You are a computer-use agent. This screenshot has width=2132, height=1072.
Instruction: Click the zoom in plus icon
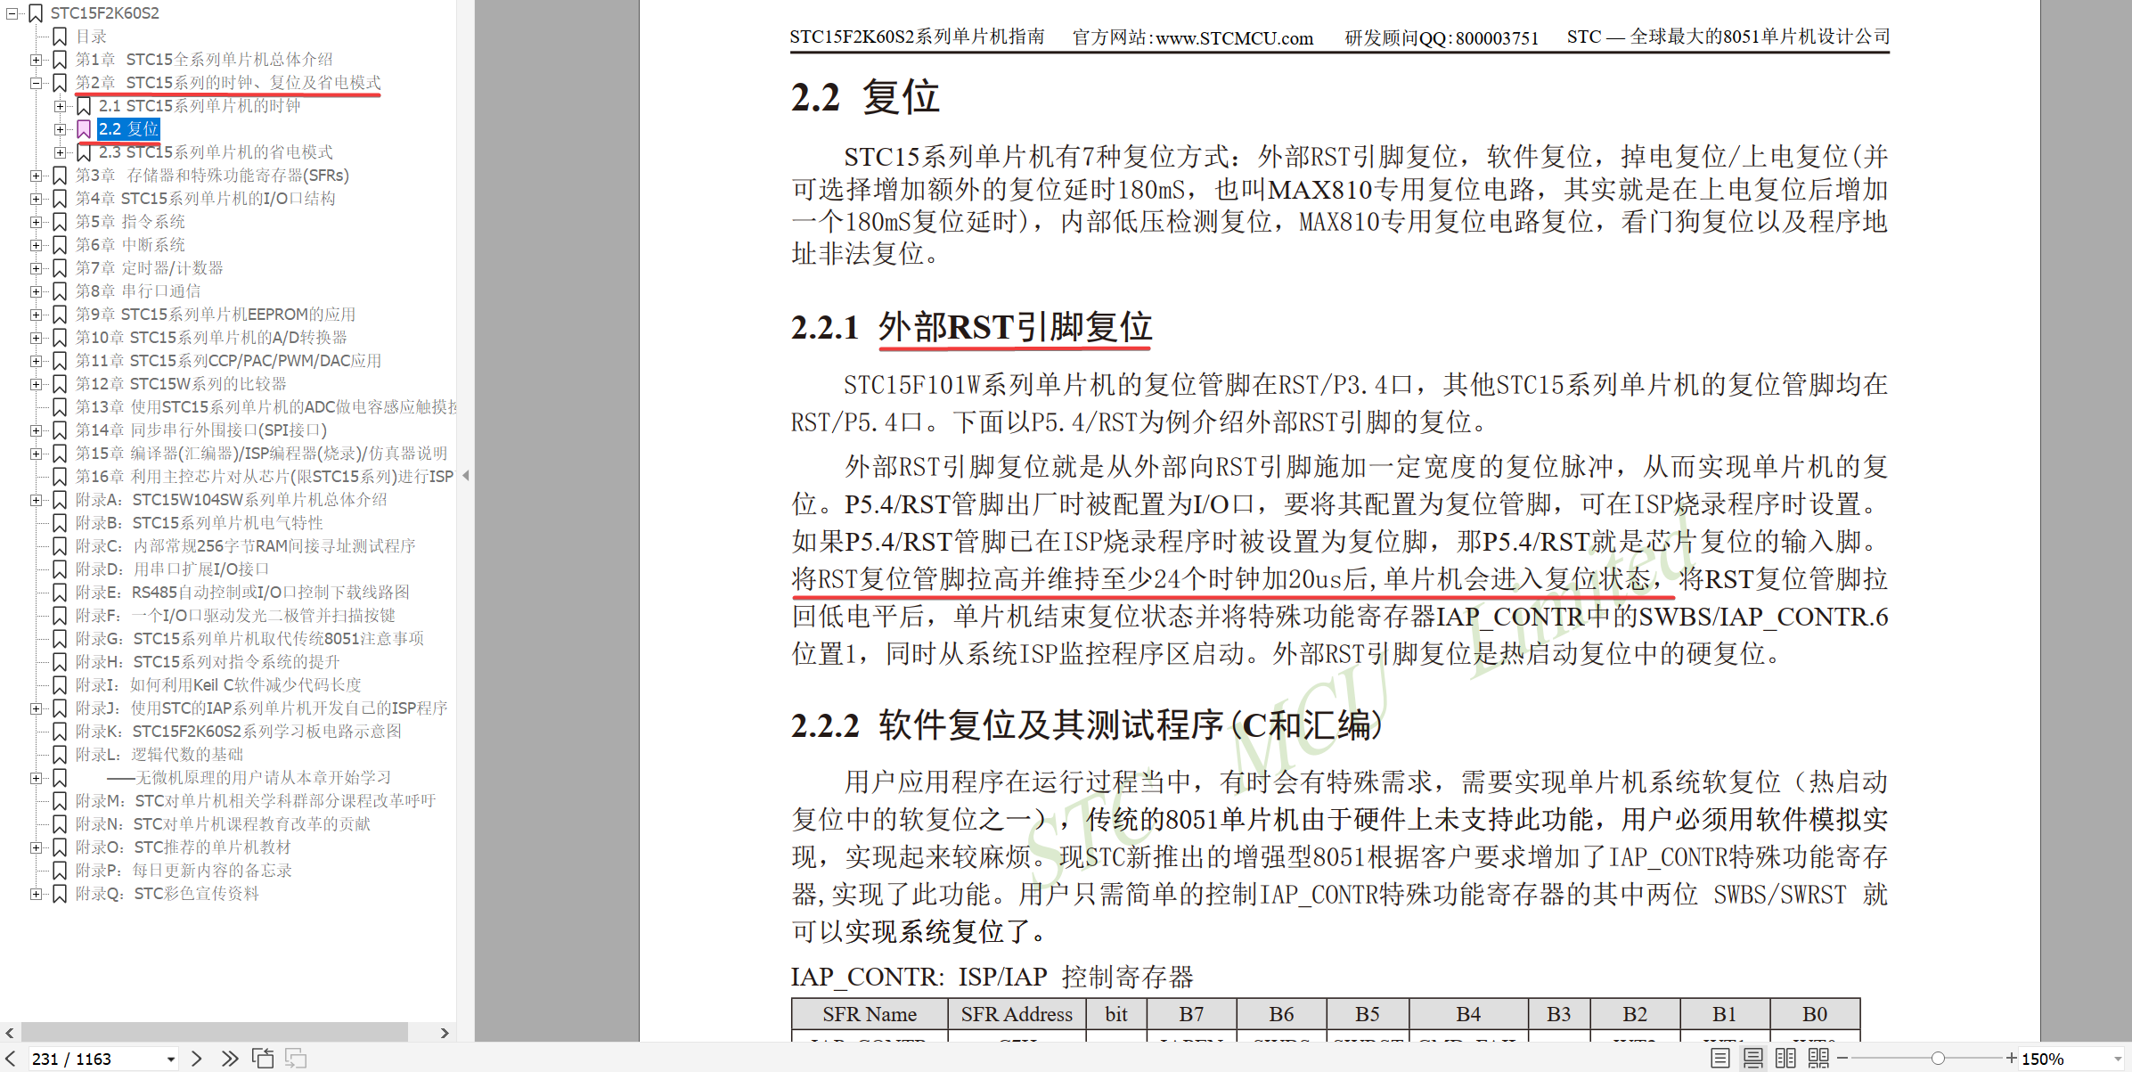tap(2011, 1058)
